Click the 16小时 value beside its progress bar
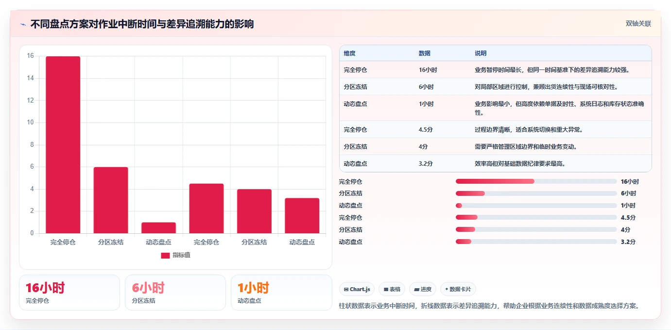 (630, 182)
